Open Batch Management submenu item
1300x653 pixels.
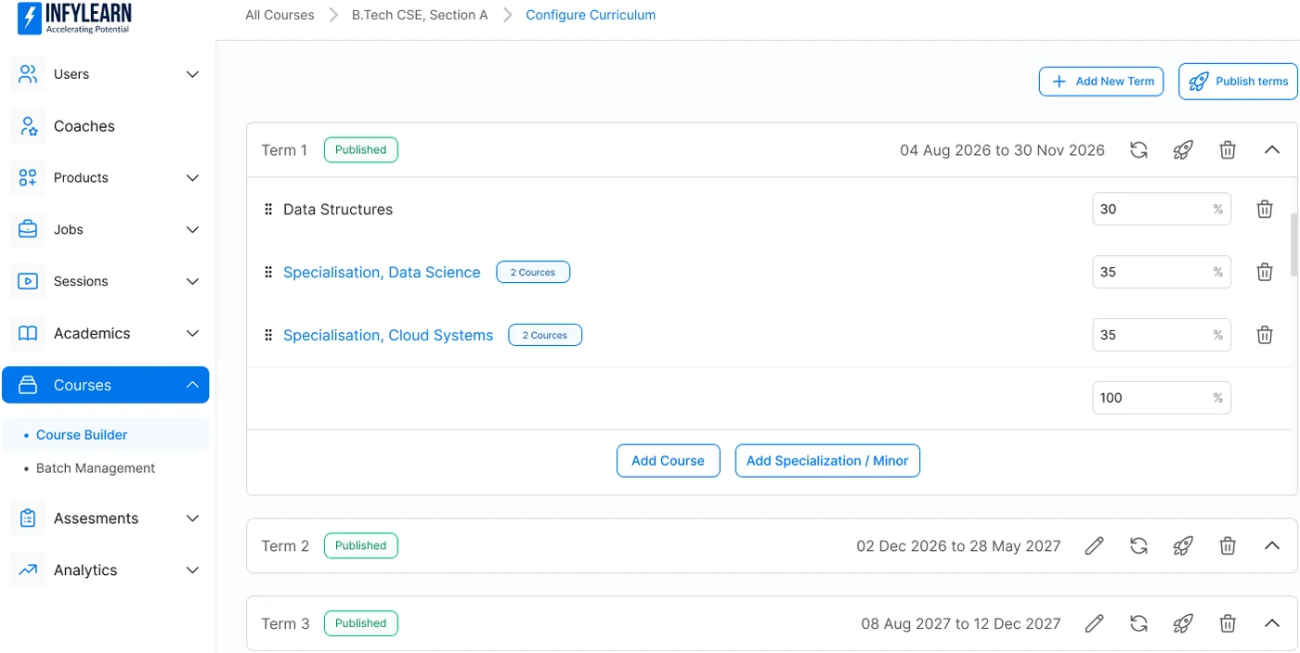[96, 468]
